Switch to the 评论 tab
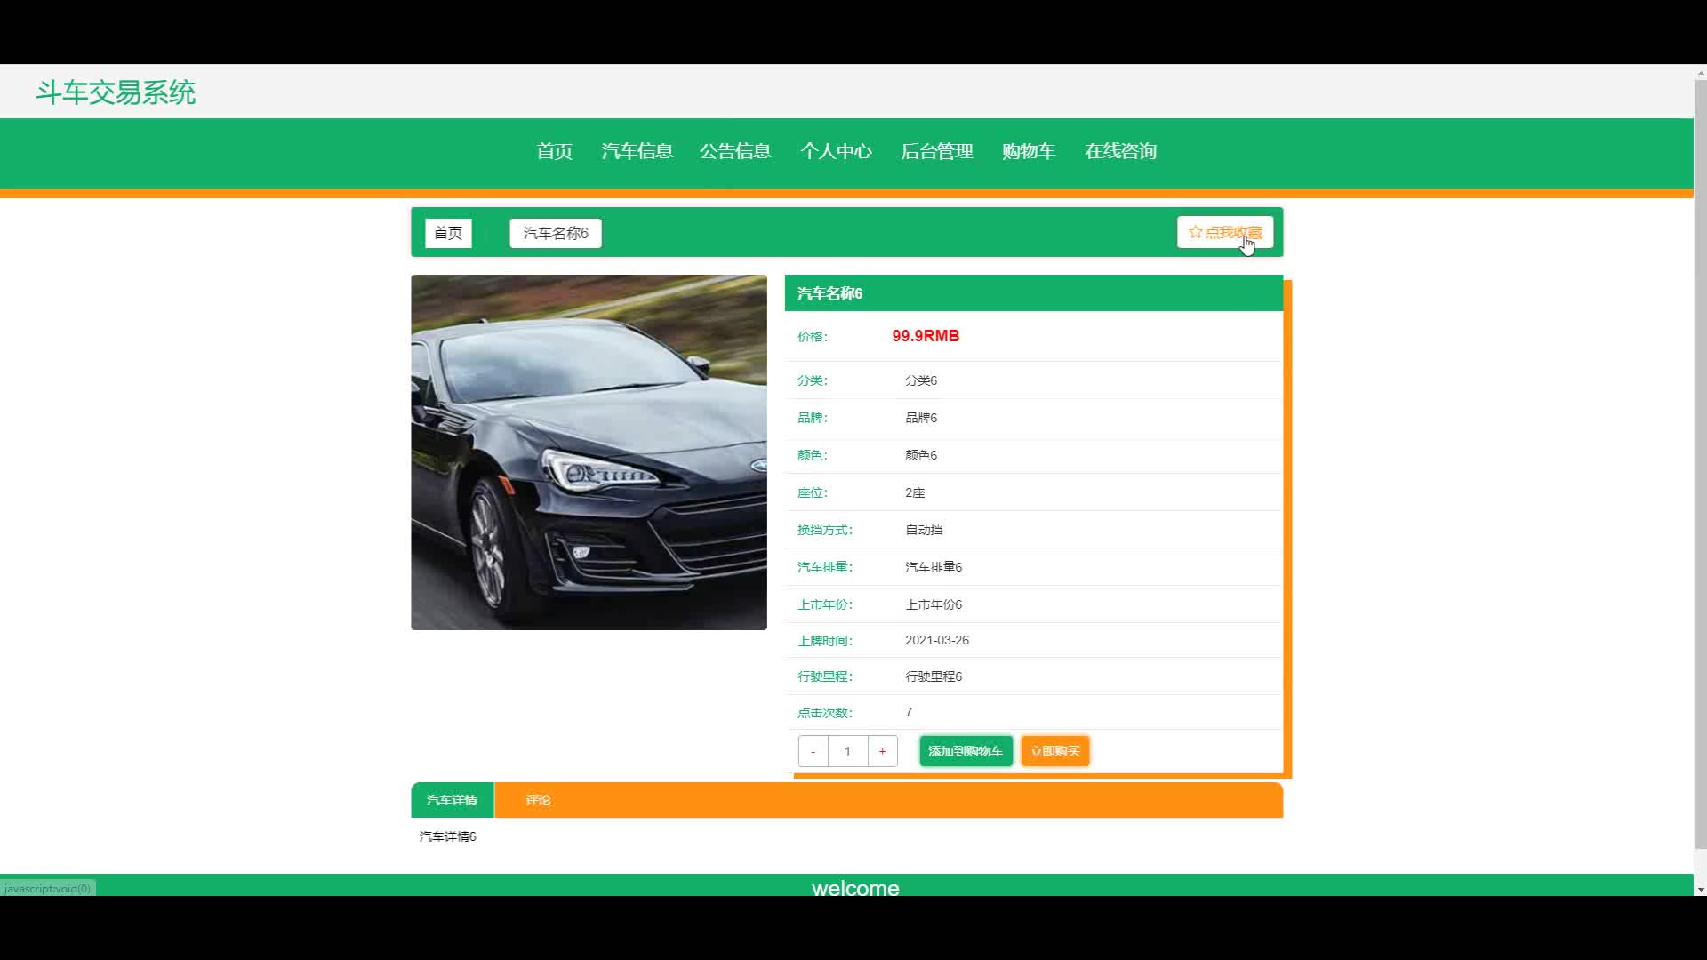 tap(538, 800)
